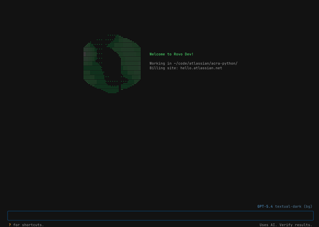
Task: Click the prompt input field
Action: (x=160, y=216)
